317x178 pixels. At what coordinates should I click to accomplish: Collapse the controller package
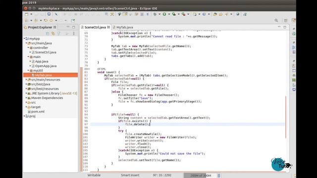coord(28,47)
